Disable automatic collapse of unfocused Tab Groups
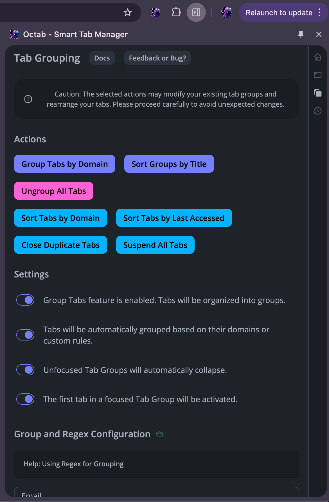This screenshot has height=502, width=329. pyautogui.click(x=25, y=370)
